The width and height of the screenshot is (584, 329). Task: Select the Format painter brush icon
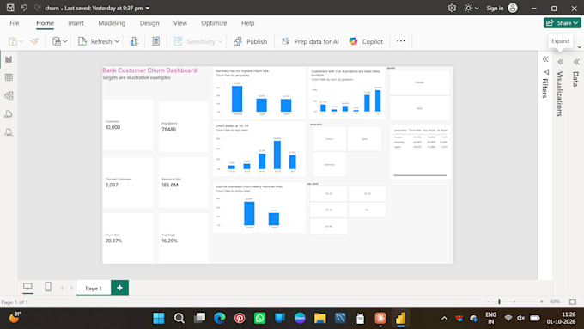tap(34, 41)
